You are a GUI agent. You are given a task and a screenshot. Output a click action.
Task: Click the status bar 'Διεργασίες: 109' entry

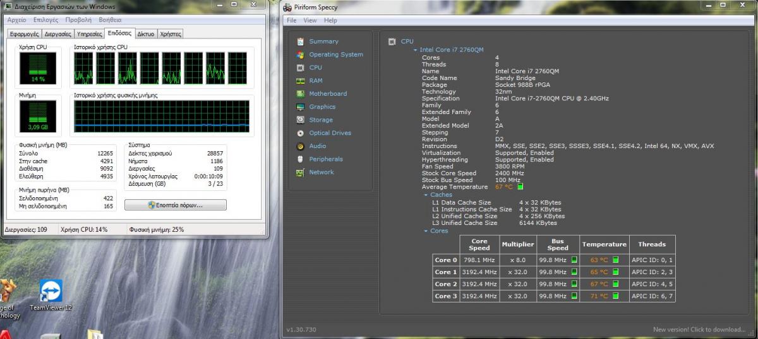26,230
